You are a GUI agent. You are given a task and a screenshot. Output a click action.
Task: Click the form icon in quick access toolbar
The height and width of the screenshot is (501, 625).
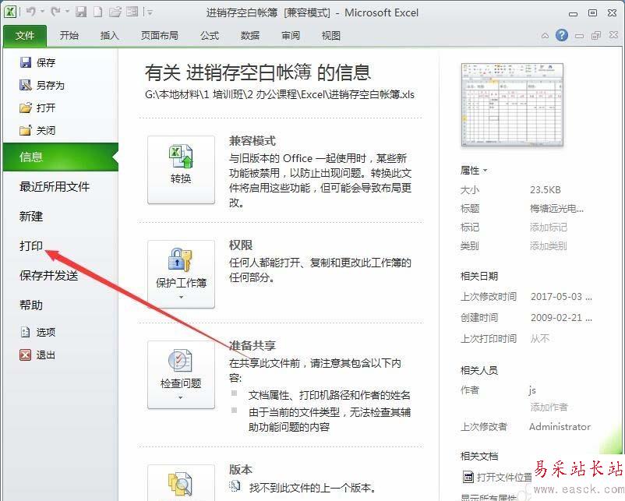[x=132, y=12]
